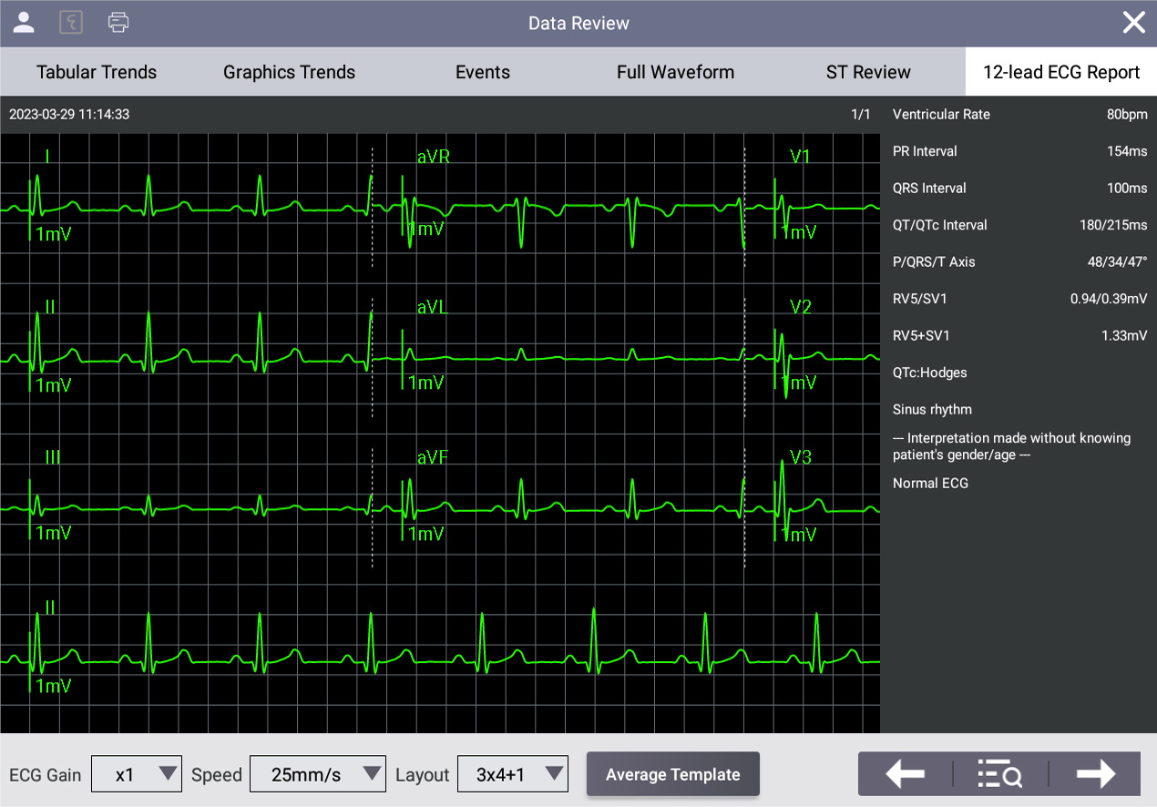
Task: Open the patient profile icon
Action: (x=24, y=23)
